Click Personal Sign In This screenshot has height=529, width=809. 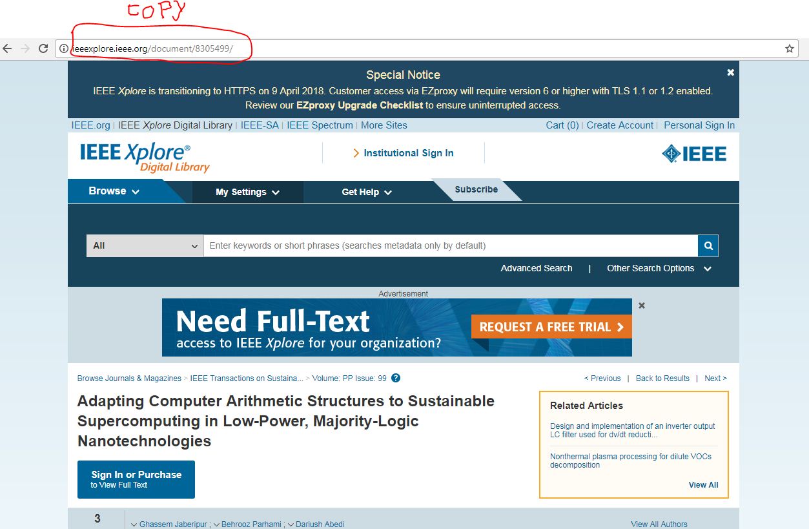pos(699,125)
